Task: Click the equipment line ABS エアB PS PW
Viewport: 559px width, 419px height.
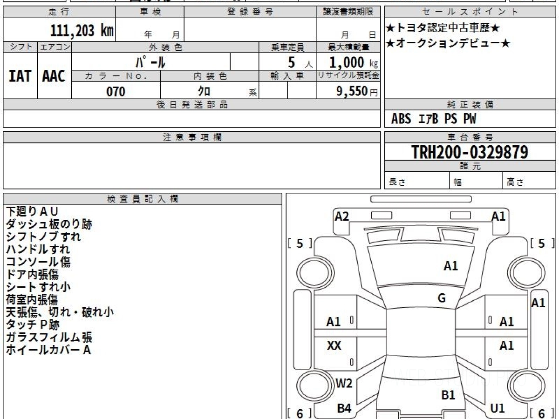Action: pos(434,119)
